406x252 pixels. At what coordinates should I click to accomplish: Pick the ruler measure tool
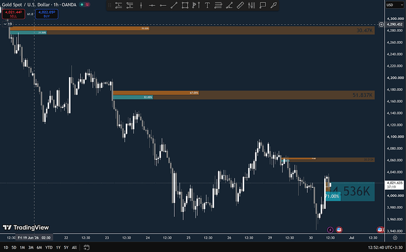(240, 5)
